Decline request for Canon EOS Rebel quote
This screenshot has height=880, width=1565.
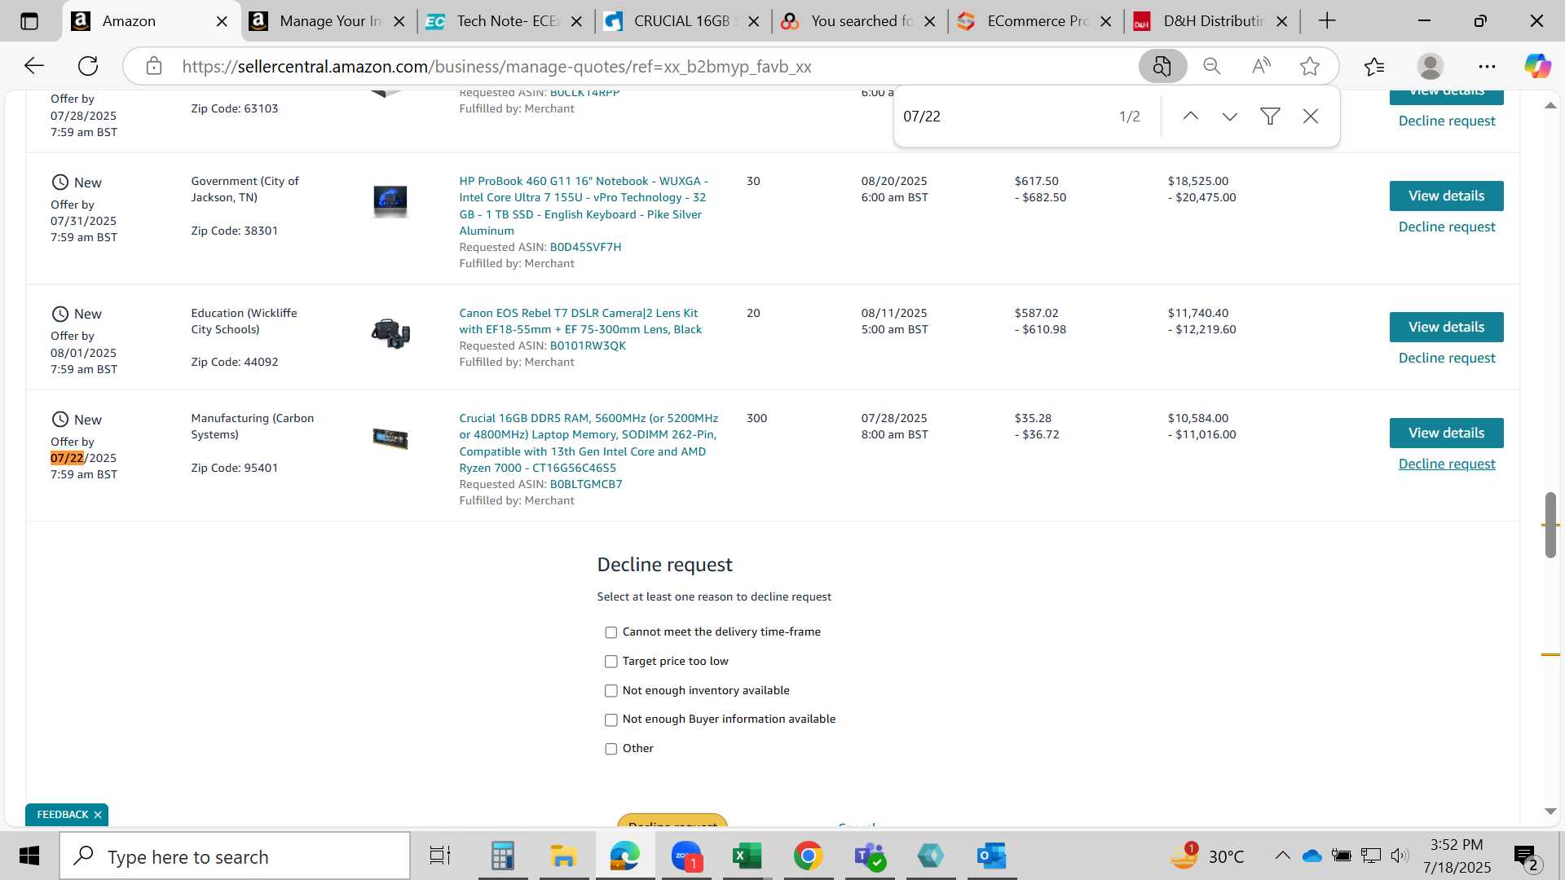click(x=1447, y=358)
